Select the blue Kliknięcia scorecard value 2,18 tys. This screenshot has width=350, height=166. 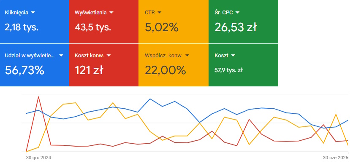pos(22,27)
